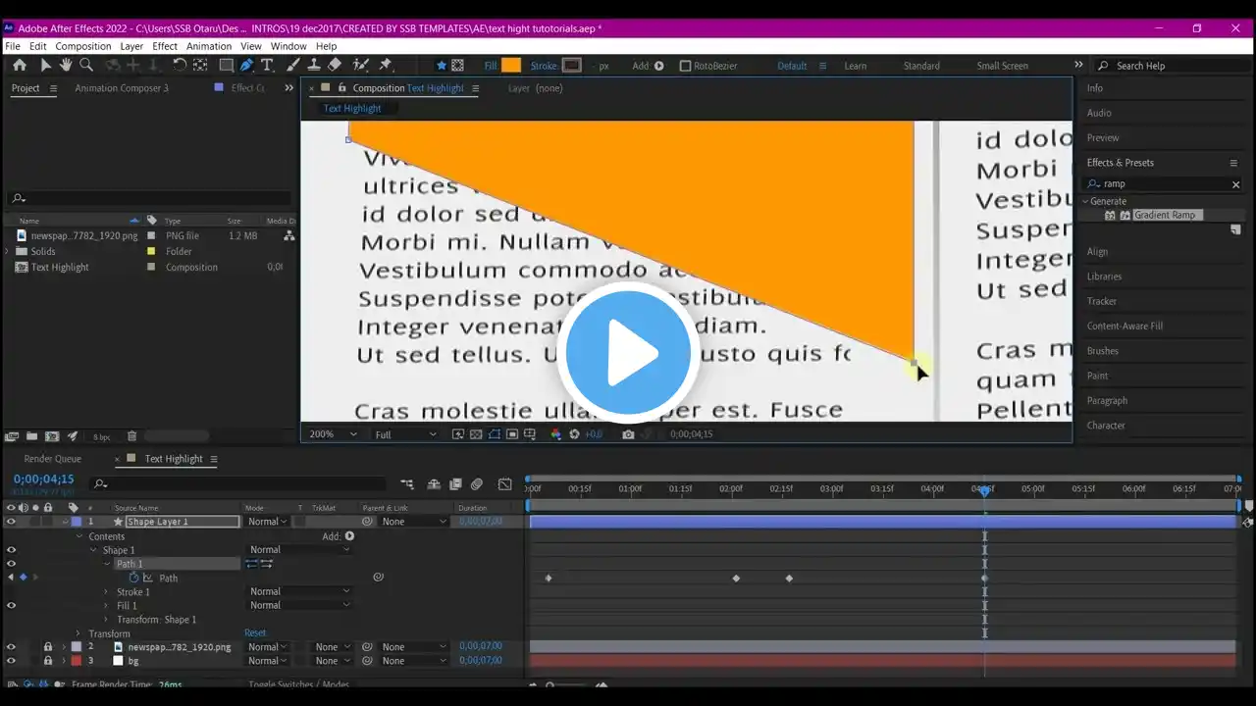1256x706 pixels.
Task: Hide Path 1 eye icon
Action: coord(11,564)
